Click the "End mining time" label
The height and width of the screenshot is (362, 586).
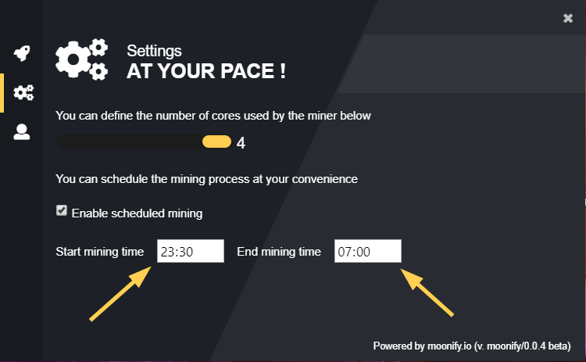(279, 252)
